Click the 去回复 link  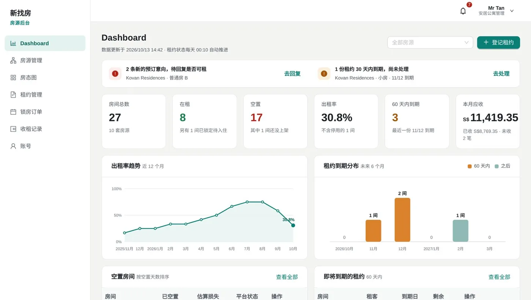292,73
